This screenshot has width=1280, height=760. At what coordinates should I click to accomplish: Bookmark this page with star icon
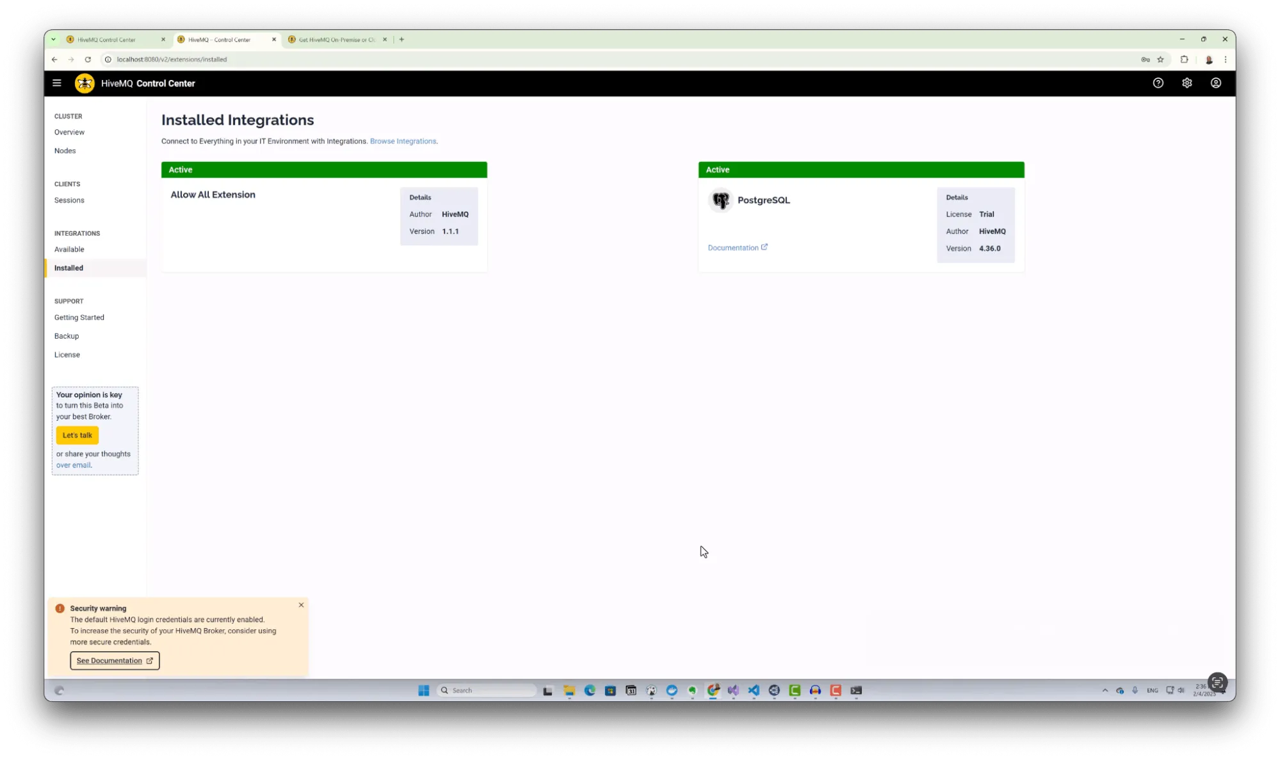point(1160,60)
